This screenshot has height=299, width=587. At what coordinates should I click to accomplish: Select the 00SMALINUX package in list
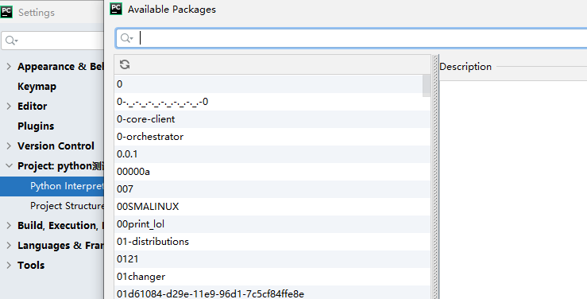coord(272,207)
